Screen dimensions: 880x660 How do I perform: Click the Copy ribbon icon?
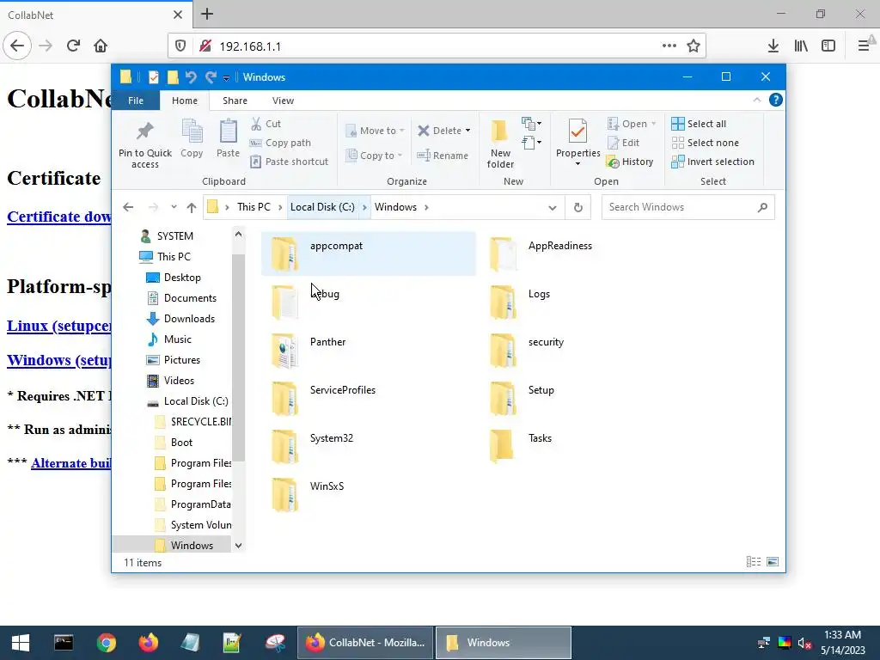pos(192,131)
